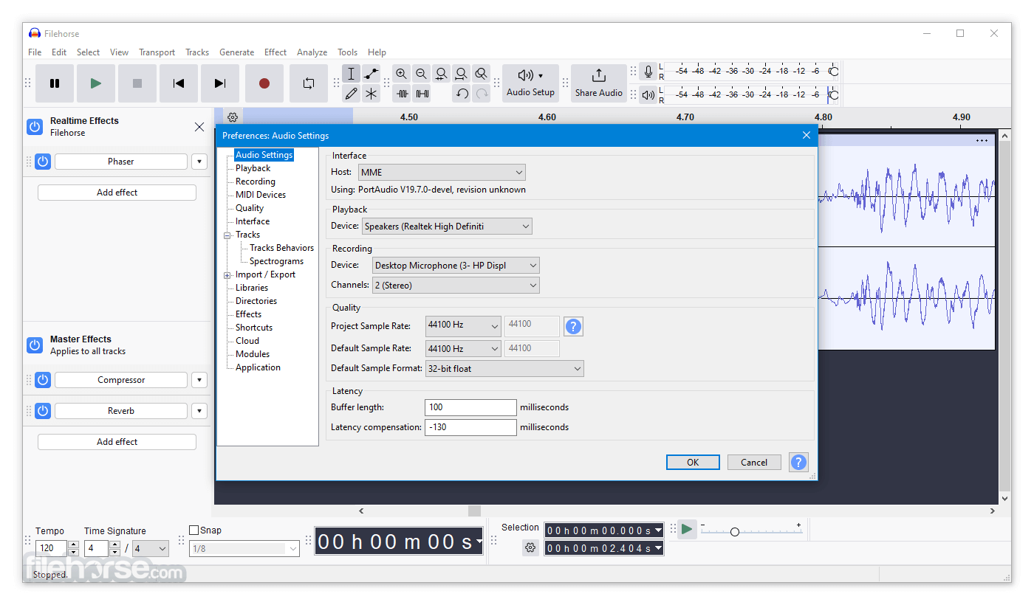Select the Multi-tool asterisk icon
1034x605 pixels.
coord(372,94)
